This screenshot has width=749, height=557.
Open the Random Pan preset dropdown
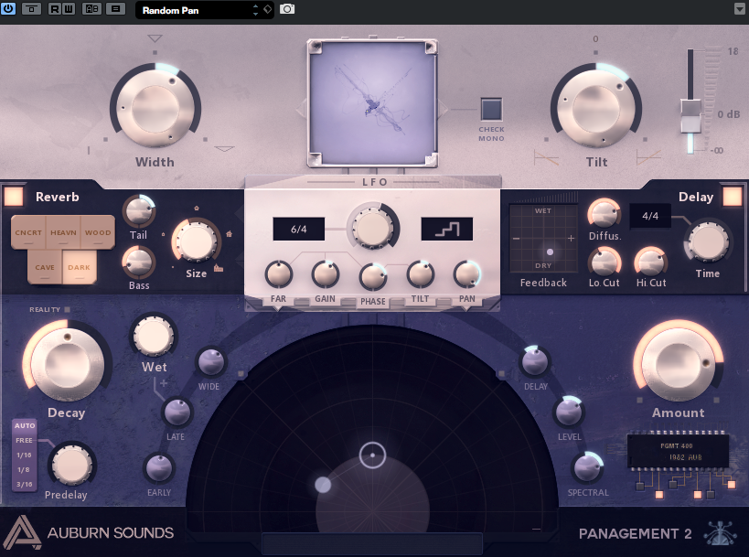click(x=203, y=9)
